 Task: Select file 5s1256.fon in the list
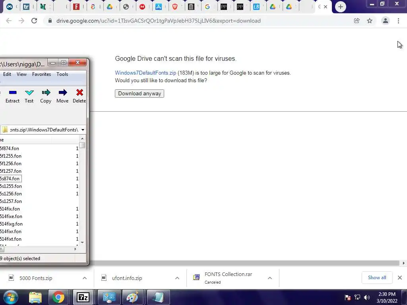[11, 193]
